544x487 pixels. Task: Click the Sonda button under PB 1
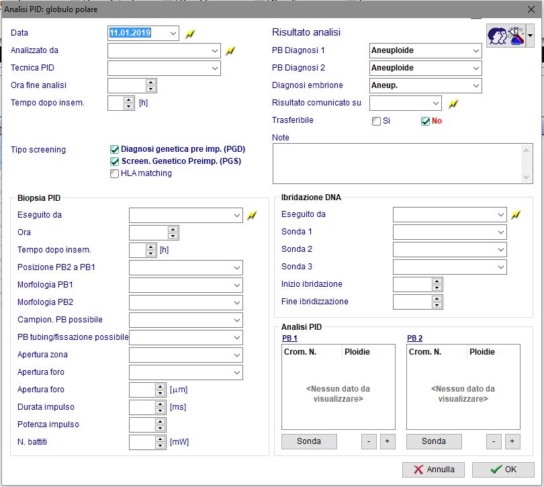click(309, 441)
